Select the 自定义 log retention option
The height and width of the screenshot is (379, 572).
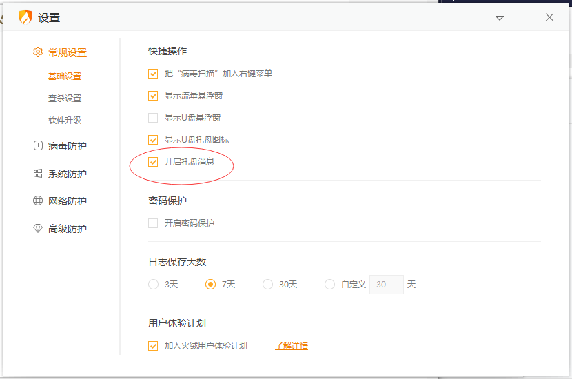click(330, 284)
